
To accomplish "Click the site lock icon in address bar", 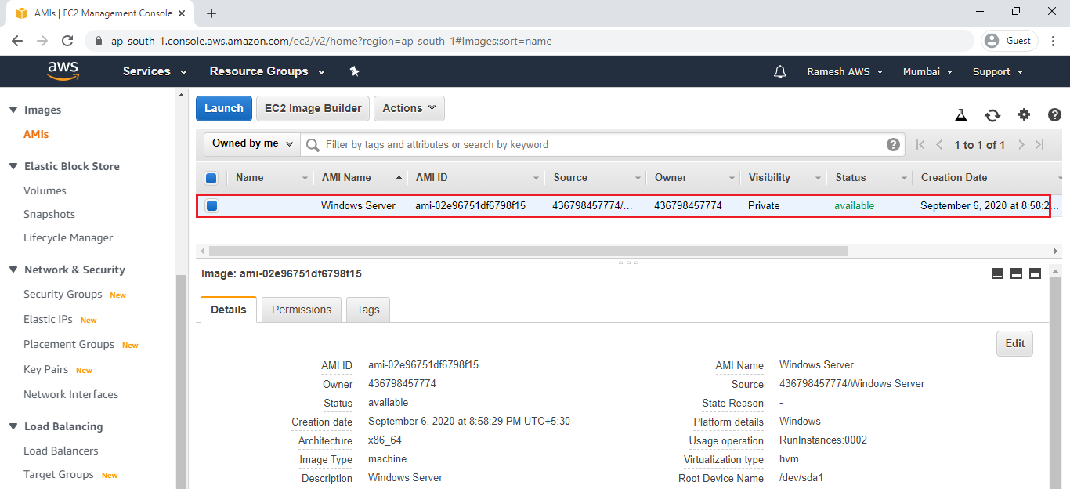I will 98,41.
